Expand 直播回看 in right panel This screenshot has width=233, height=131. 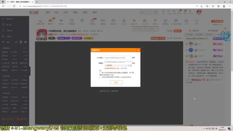tap(214, 31)
